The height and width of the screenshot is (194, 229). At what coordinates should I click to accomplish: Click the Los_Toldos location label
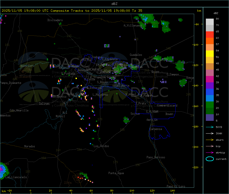point(101,146)
